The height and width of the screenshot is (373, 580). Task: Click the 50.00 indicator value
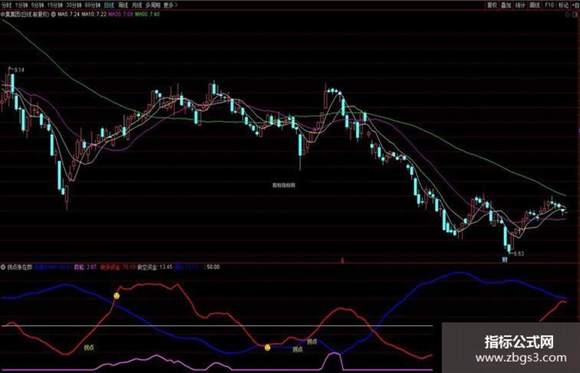pos(212,267)
